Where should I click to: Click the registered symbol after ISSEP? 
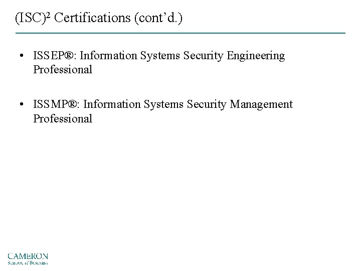point(69,56)
